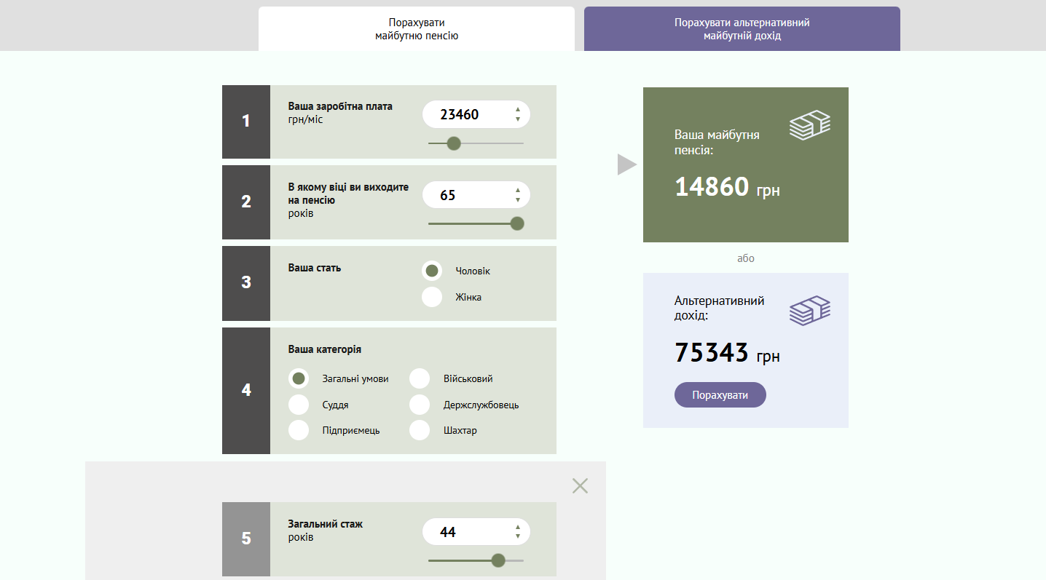The height and width of the screenshot is (580, 1046).
Task: Open Порахувати альтернативний майбутній дохід tab
Action: [x=742, y=29]
